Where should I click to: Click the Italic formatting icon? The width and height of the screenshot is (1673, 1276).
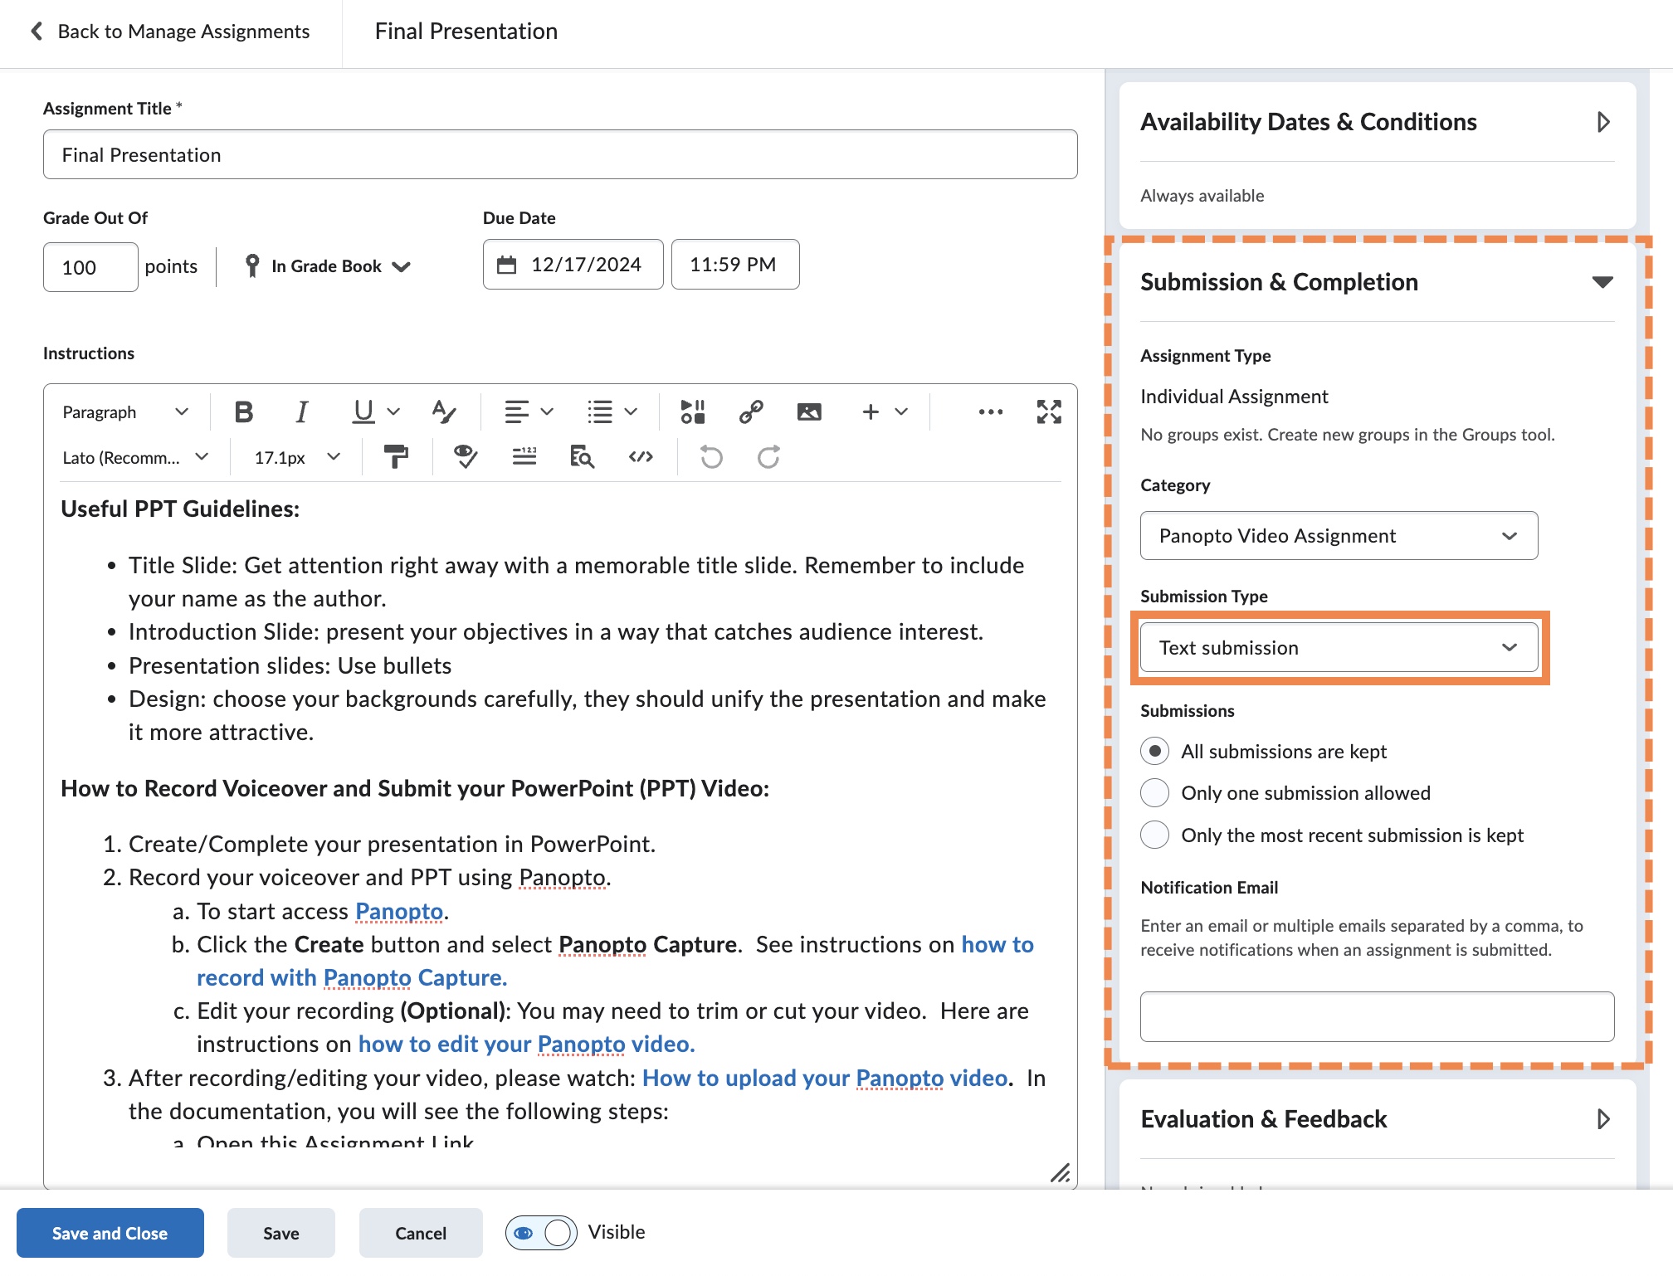tap(299, 412)
